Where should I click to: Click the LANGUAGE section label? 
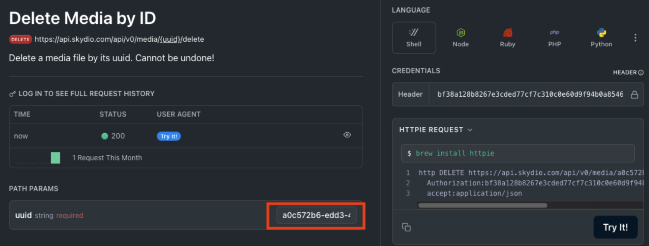pyautogui.click(x=411, y=10)
